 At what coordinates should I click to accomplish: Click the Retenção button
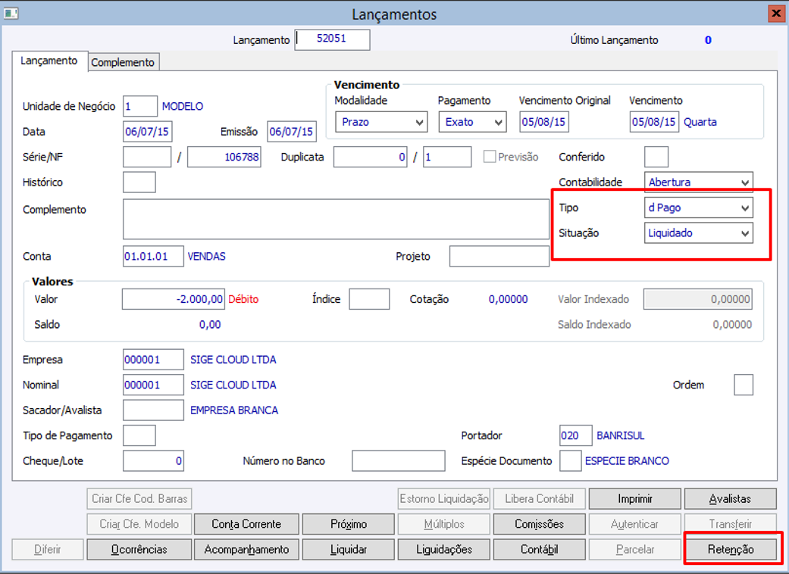point(731,549)
